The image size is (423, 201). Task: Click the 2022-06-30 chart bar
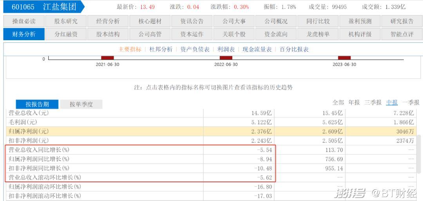tap(226, 58)
